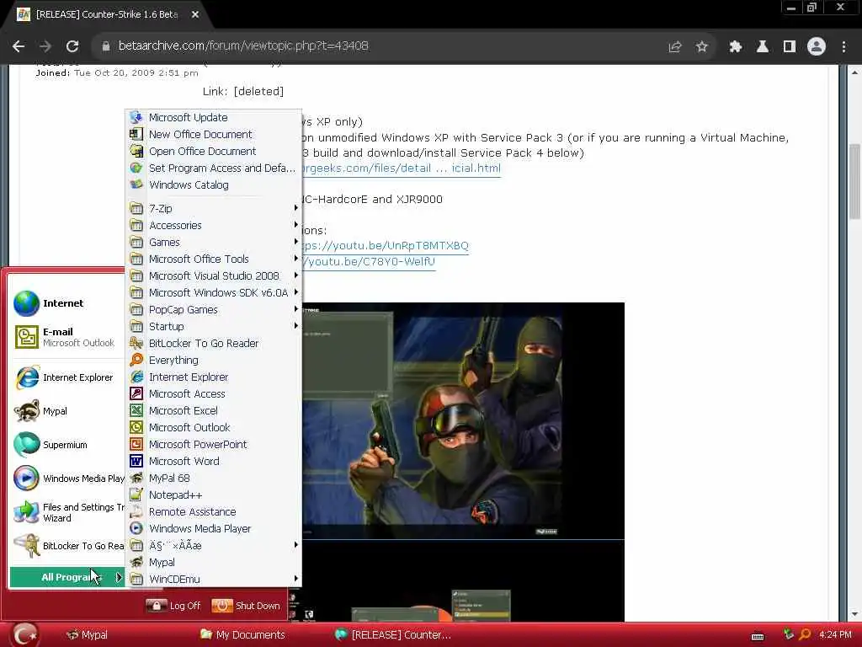Open Internet Explorer pinned in Start menu
The width and height of the screenshot is (862, 647).
pyautogui.click(x=67, y=377)
